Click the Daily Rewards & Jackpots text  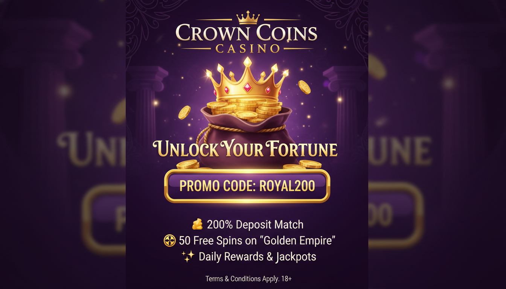coord(257,257)
